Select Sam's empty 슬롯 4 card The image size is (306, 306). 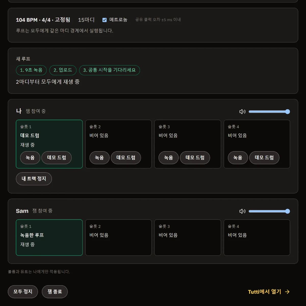pyautogui.click(x=257, y=238)
